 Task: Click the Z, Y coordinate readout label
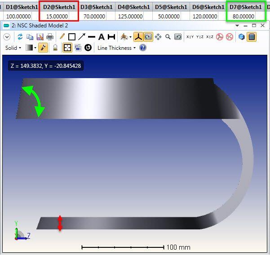click(x=46, y=66)
